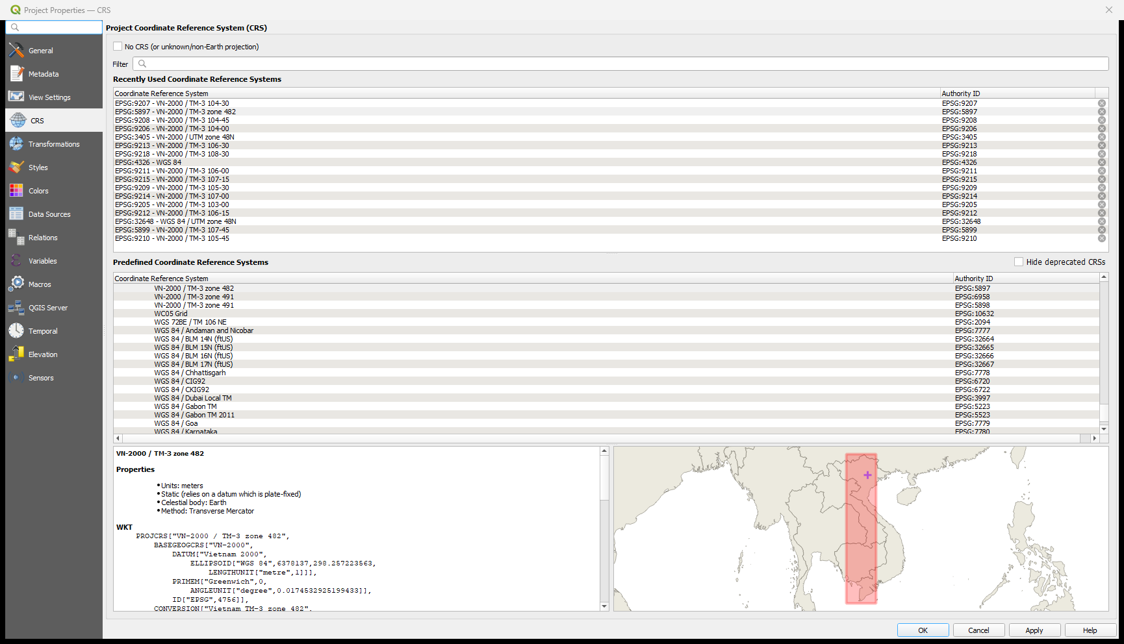This screenshot has height=644, width=1124.
Task: Open the Sensors icon
Action: pyautogui.click(x=16, y=377)
